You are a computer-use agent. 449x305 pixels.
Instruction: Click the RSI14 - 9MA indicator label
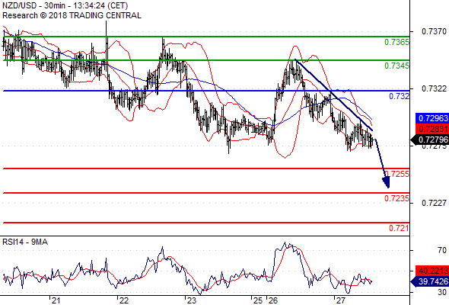[x=25, y=242]
